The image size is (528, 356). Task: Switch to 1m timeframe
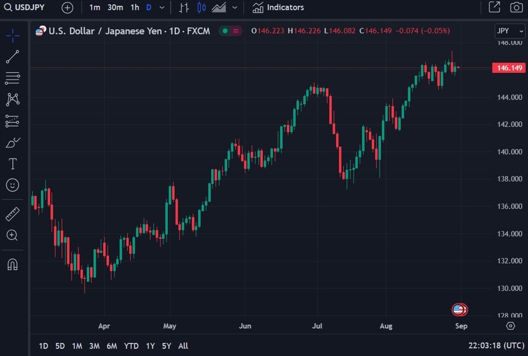point(94,8)
